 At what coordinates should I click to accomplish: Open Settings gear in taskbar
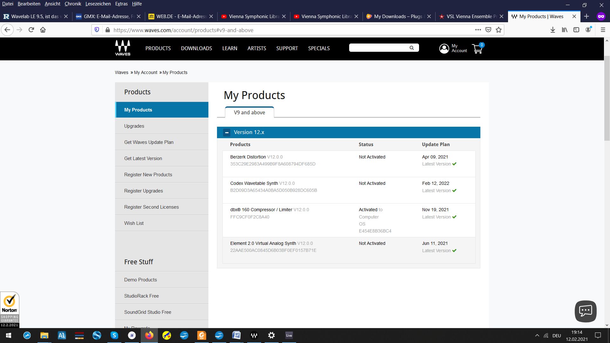point(271,335)
